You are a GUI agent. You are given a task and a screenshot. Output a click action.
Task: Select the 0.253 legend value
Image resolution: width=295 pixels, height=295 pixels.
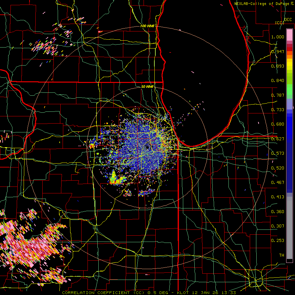point(278,241)
